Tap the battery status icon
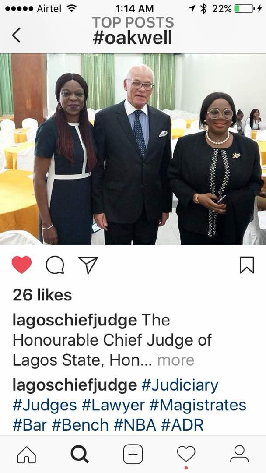The width and height of the screenshot is (266, 473). click(245, 9)
